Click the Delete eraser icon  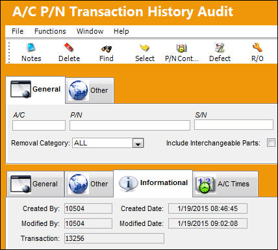point(69,47)
